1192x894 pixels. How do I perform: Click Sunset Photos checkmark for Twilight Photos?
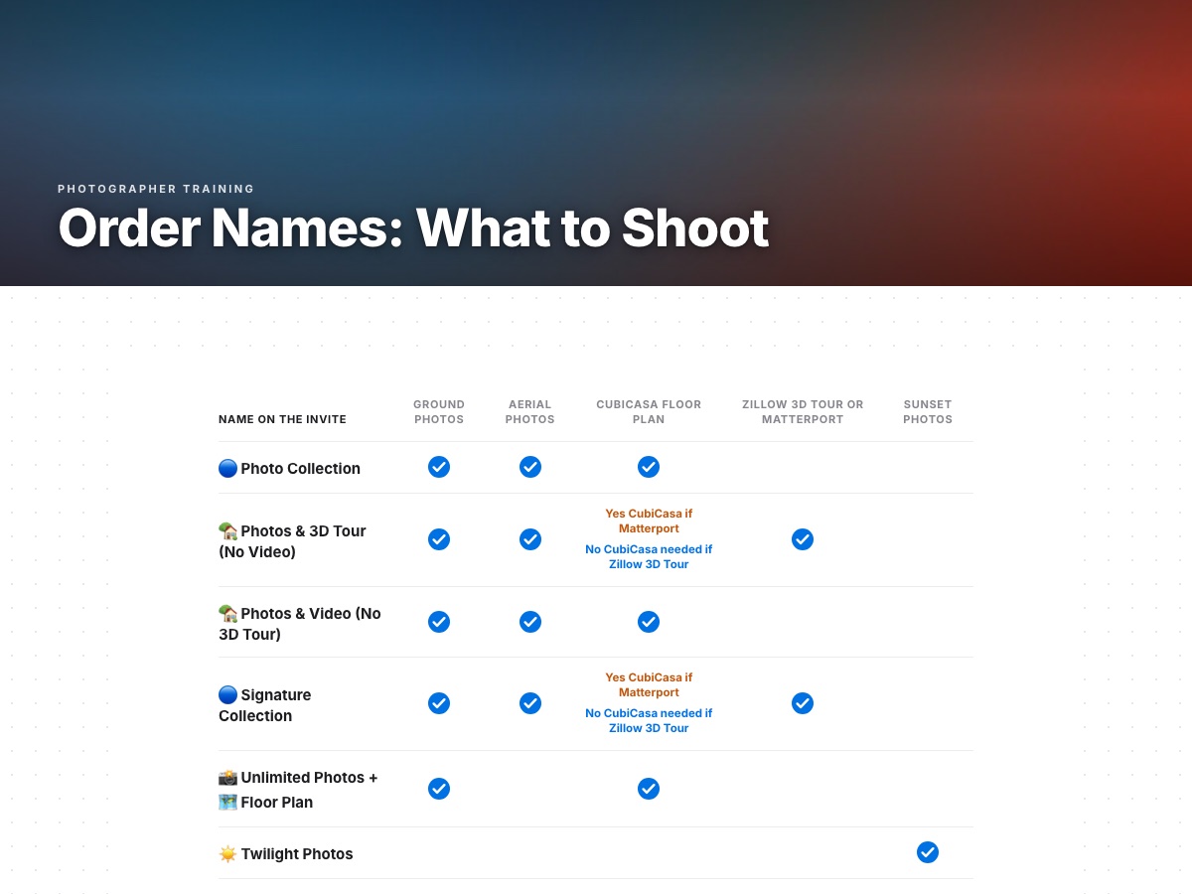pyautogui.click(x=928, y=852)
